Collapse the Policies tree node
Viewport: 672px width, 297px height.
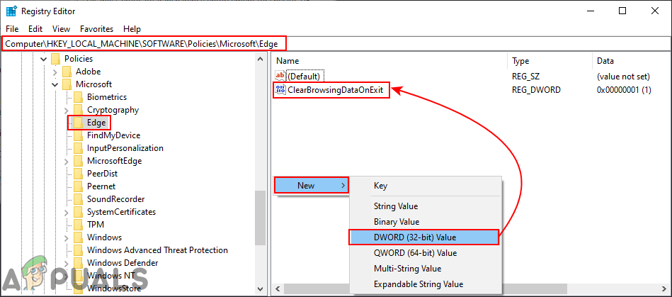click(x=43, y=59)
